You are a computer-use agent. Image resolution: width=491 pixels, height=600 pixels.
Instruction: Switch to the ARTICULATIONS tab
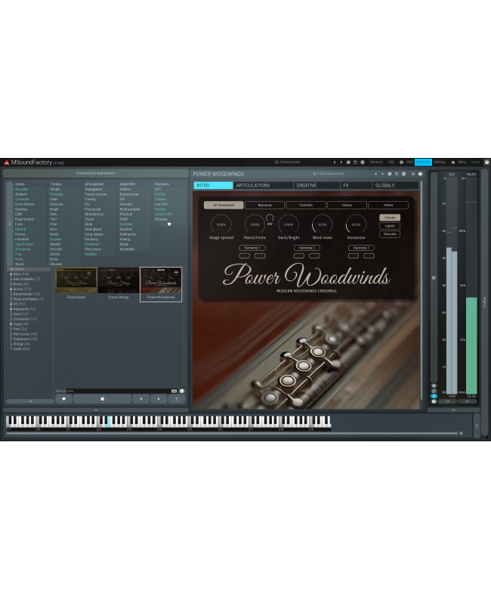pyautogui.click(x=263, y=185)
